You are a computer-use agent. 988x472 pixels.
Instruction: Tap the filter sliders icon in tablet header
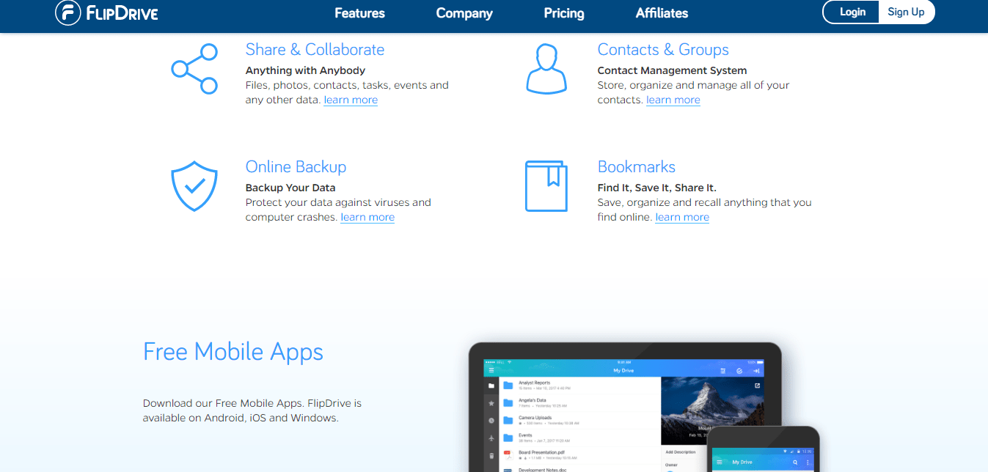coord(723,371)
